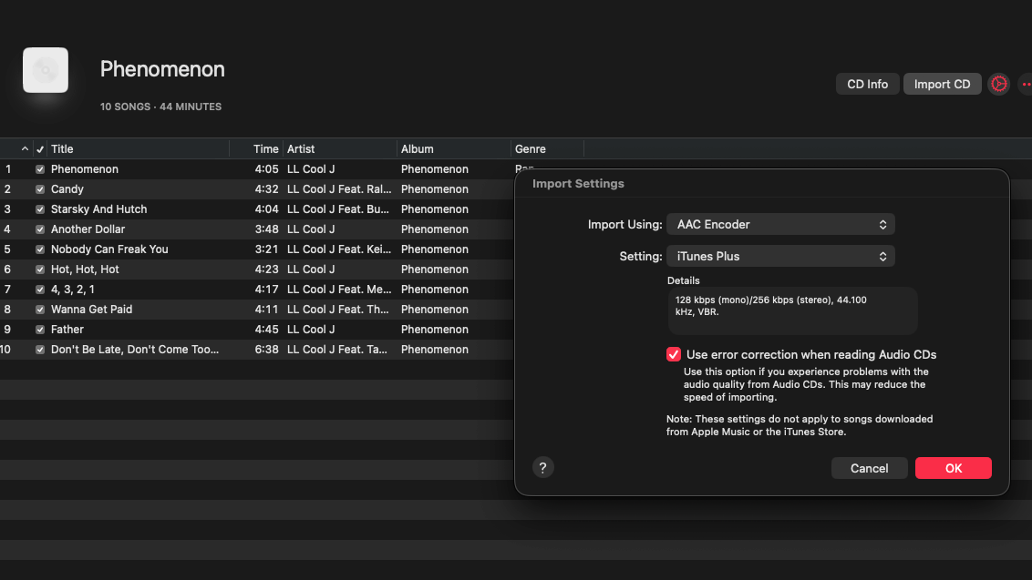Uncheck the Nobody Can Freak You checkbox
1032x580 pixels.
pos(40,249)
